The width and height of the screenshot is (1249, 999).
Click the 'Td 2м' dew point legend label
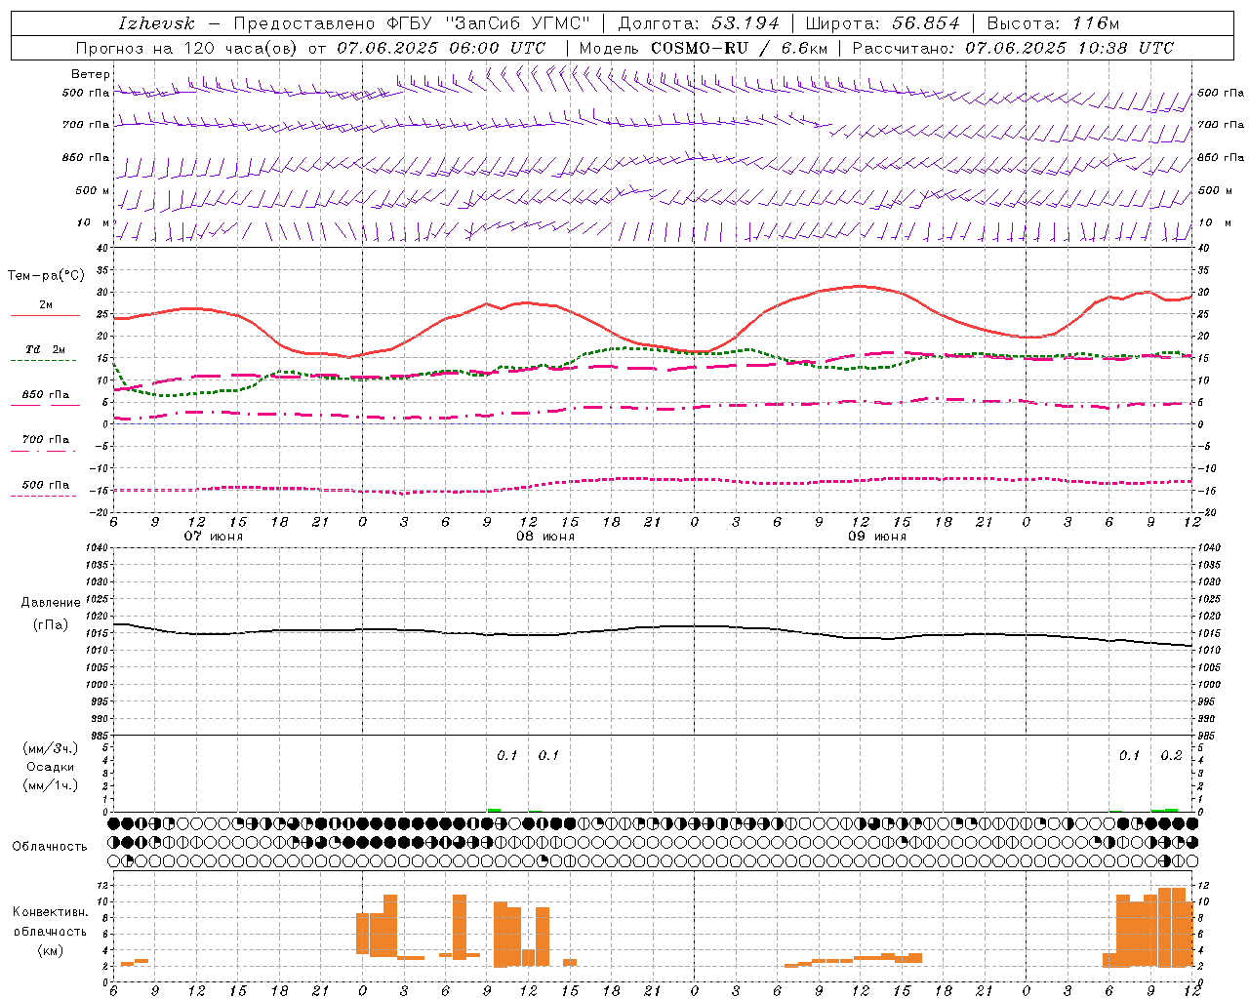[x=46, y=349]
